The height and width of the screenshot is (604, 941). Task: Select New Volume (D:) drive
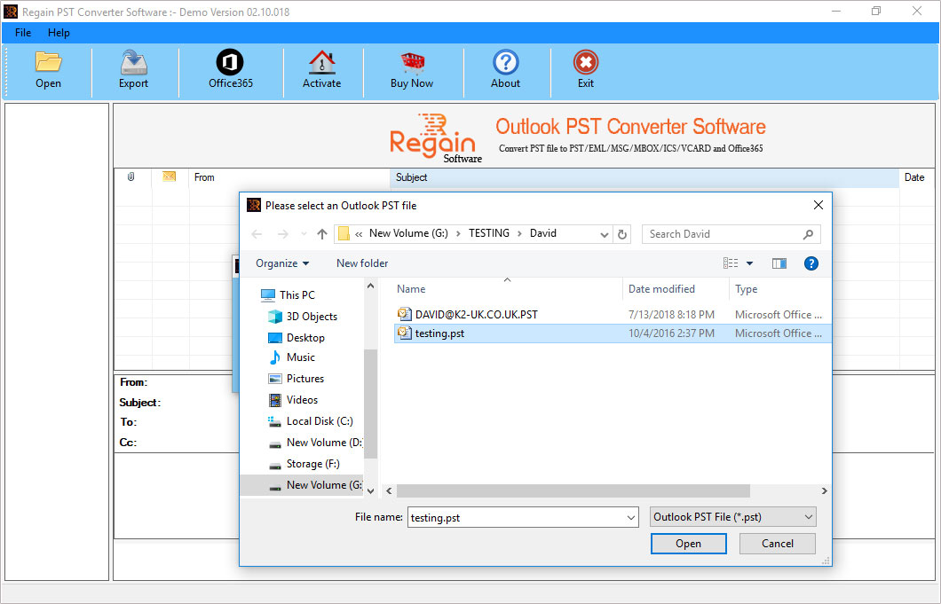(x=315, y=443)
